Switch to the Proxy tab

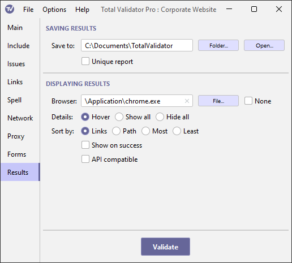[20, 136]
